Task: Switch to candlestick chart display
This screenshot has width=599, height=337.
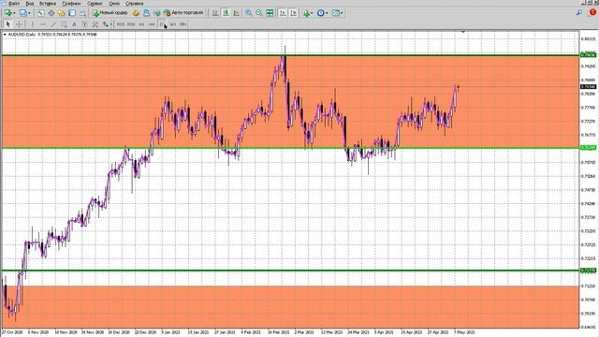Action: [226, 13]
